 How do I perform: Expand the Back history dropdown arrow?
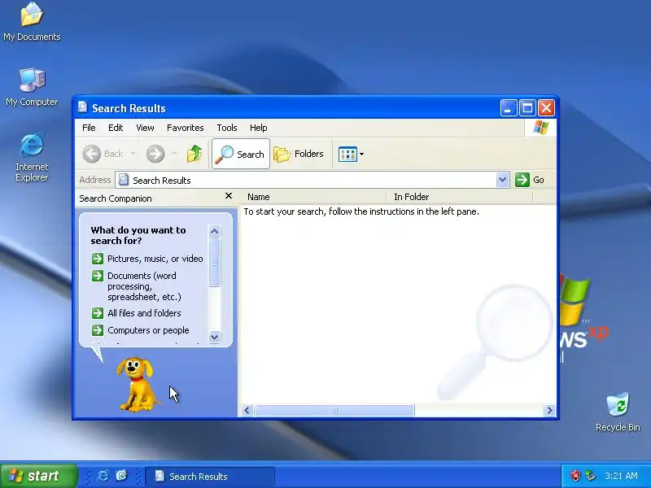(x=133, y=154)
